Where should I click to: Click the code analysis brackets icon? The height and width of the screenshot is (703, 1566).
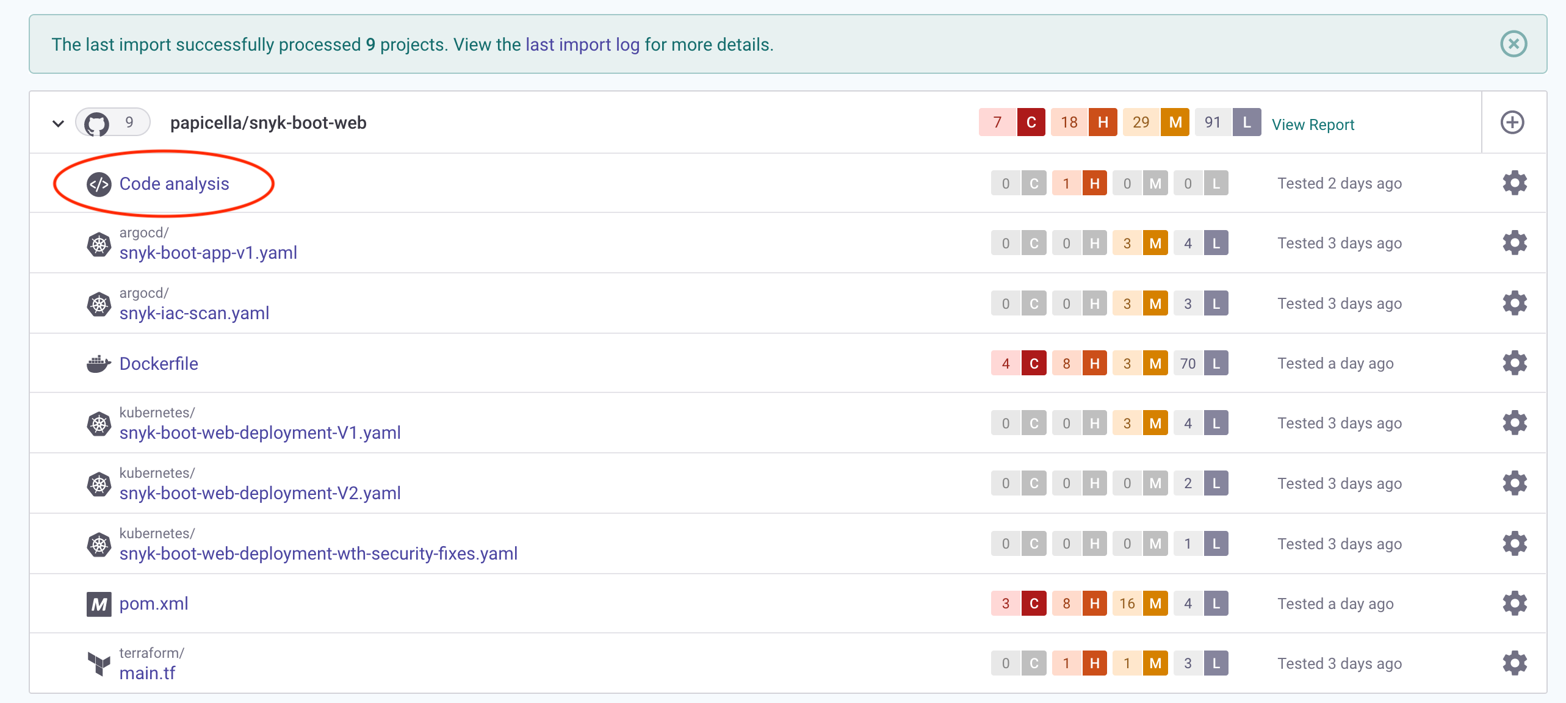[99, 184]
